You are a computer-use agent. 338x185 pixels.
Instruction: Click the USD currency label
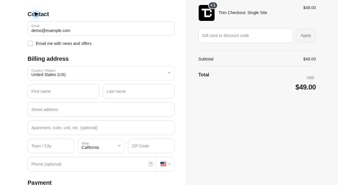click(310, 78)
